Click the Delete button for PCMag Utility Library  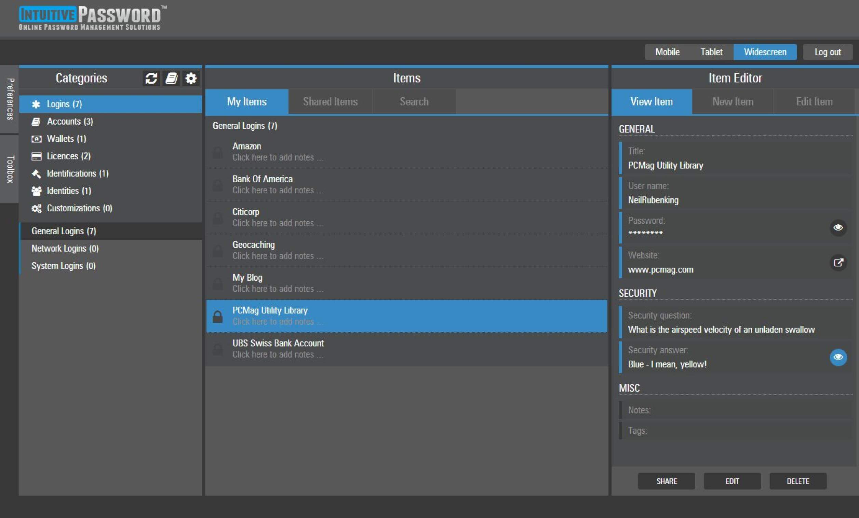coord(798,480)
